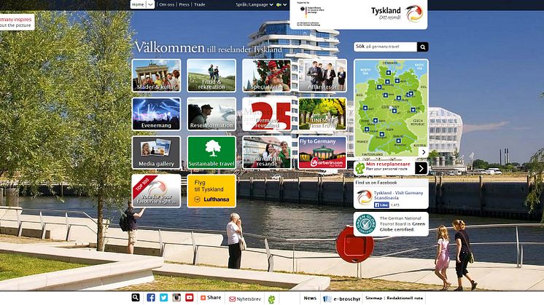This screenshot has height=305, width=544.
Task: Open the Trade menu item
Action: [200, 4]
